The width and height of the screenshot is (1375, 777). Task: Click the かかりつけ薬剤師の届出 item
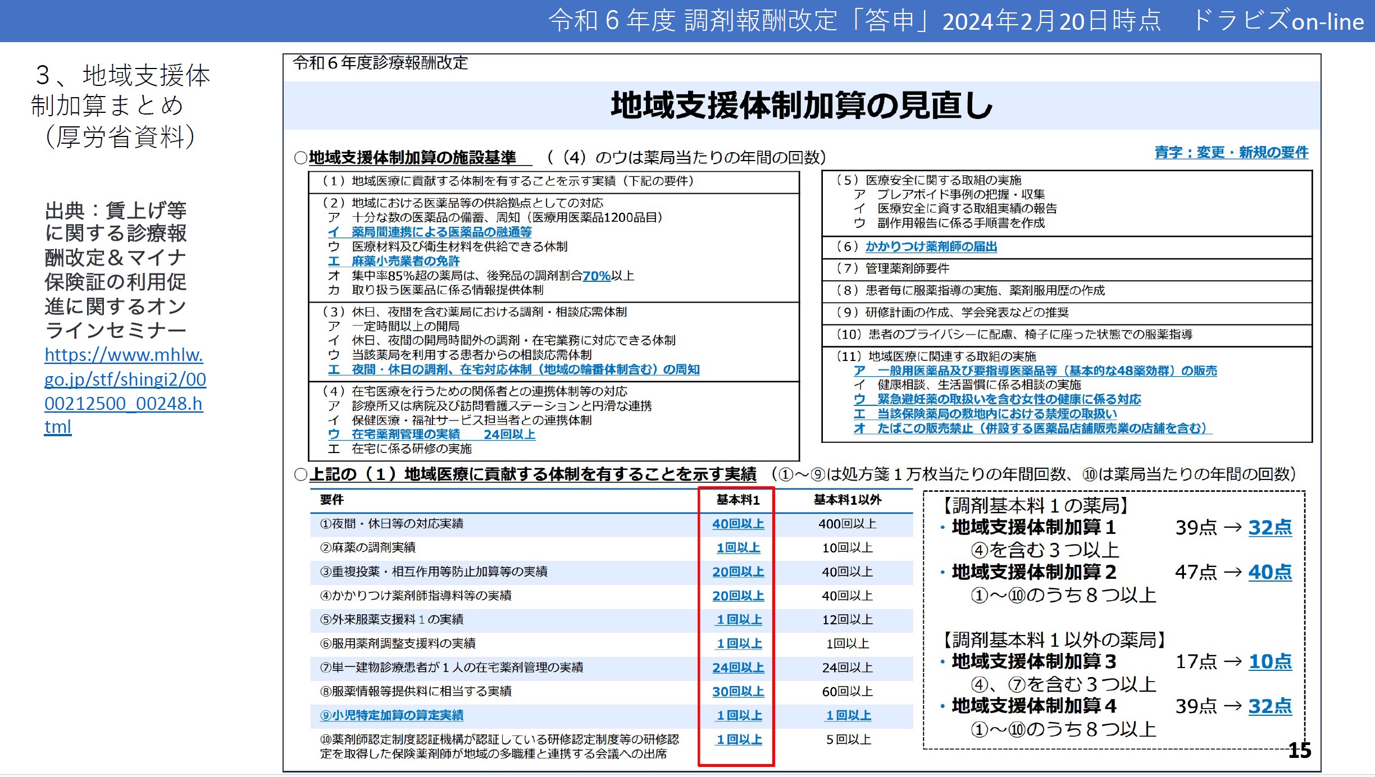tap(935, 247)
